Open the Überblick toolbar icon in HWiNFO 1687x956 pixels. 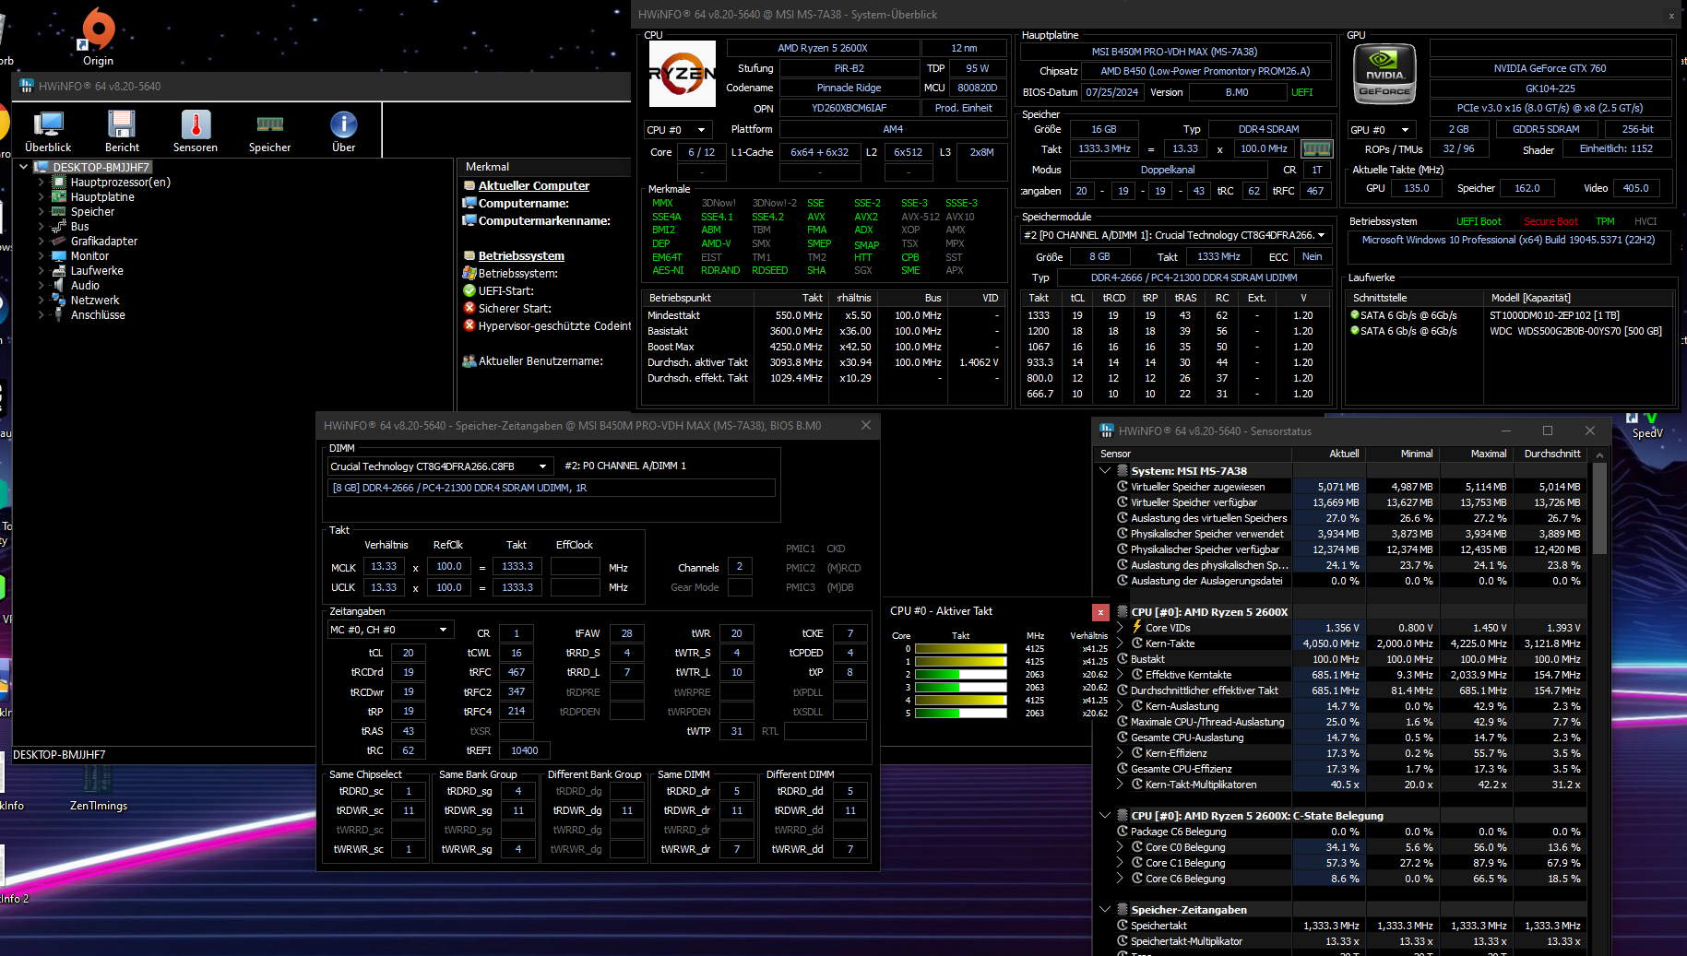(x=48, y=131)
